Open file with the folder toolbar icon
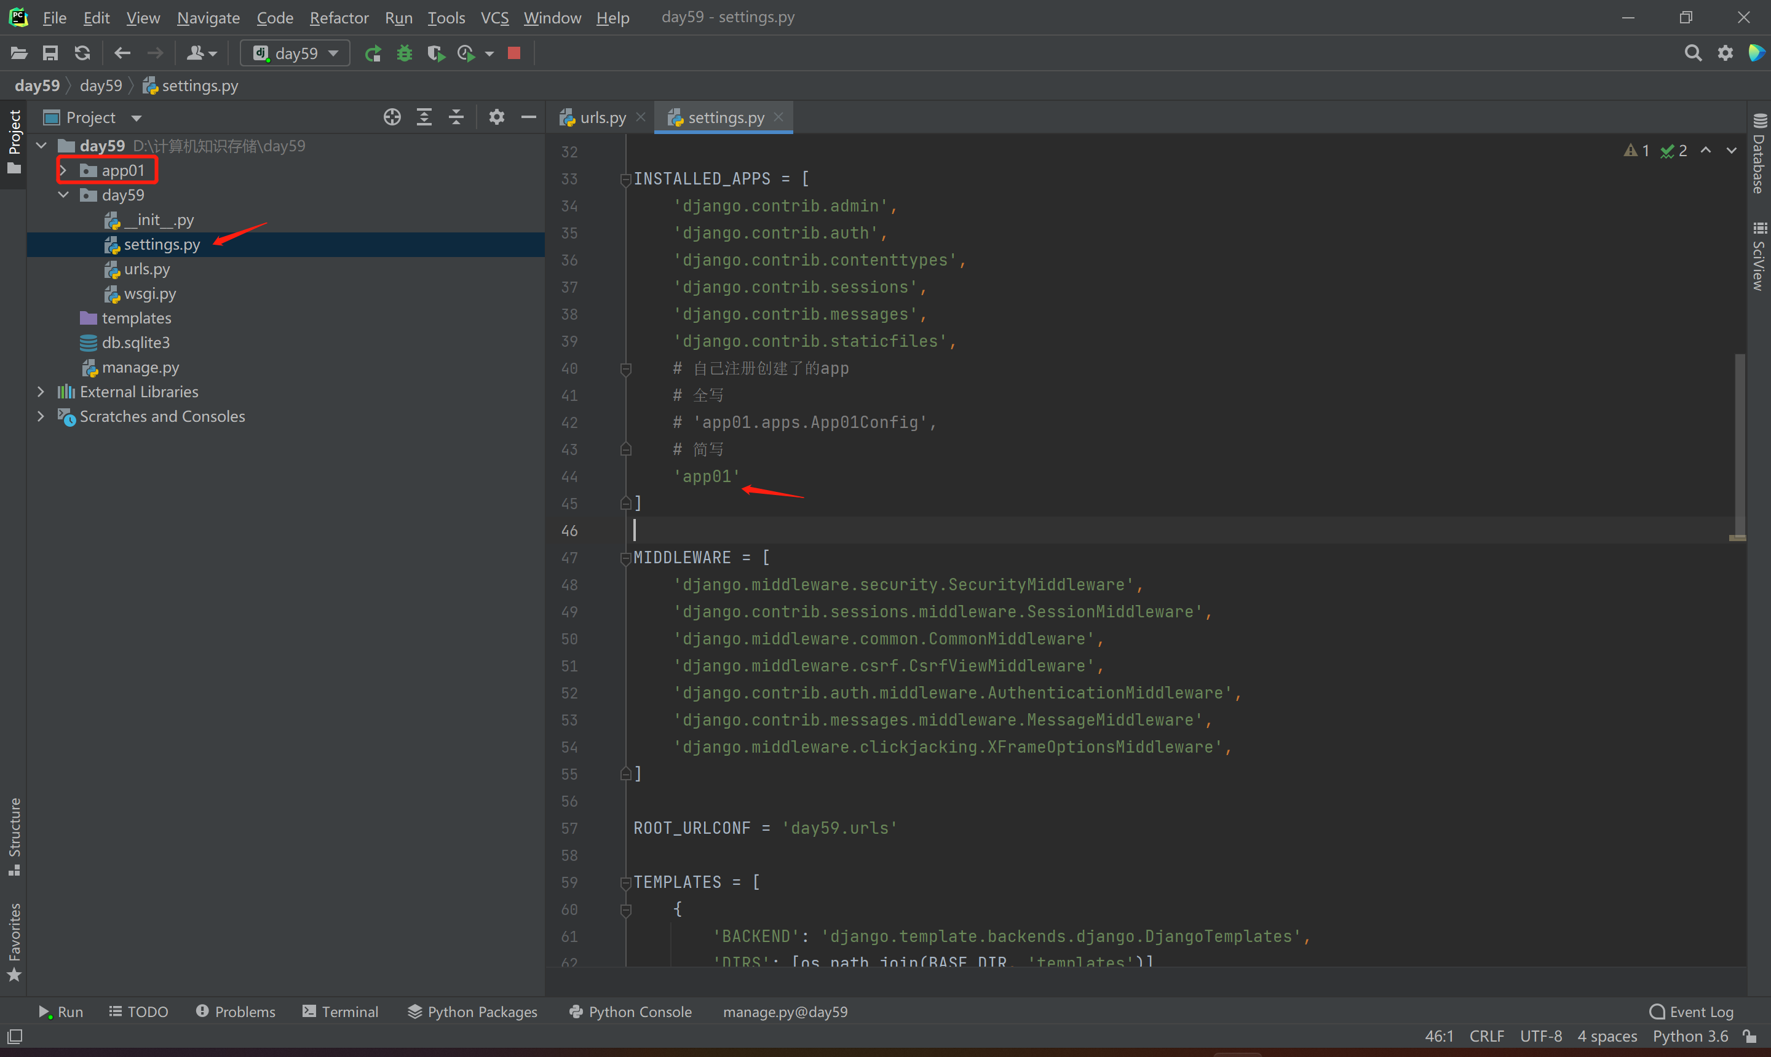The height and width of the screenshot is (1057, 1771). (18, 53)
